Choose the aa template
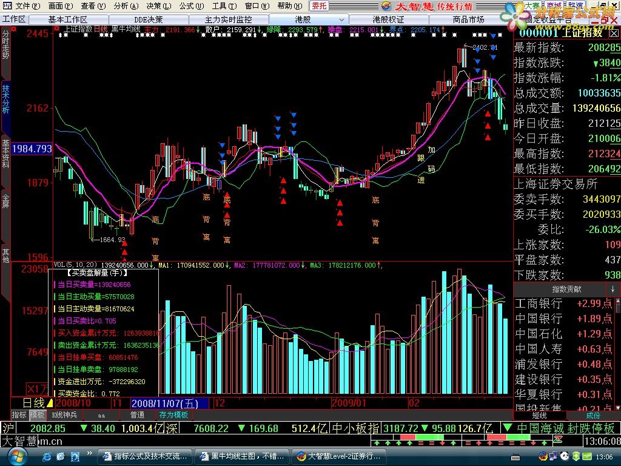Image resolution: width=621 pixels, height=466 pixels. (101, 415)
